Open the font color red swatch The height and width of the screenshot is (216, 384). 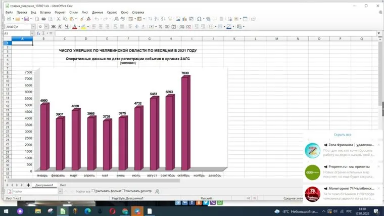75,27
